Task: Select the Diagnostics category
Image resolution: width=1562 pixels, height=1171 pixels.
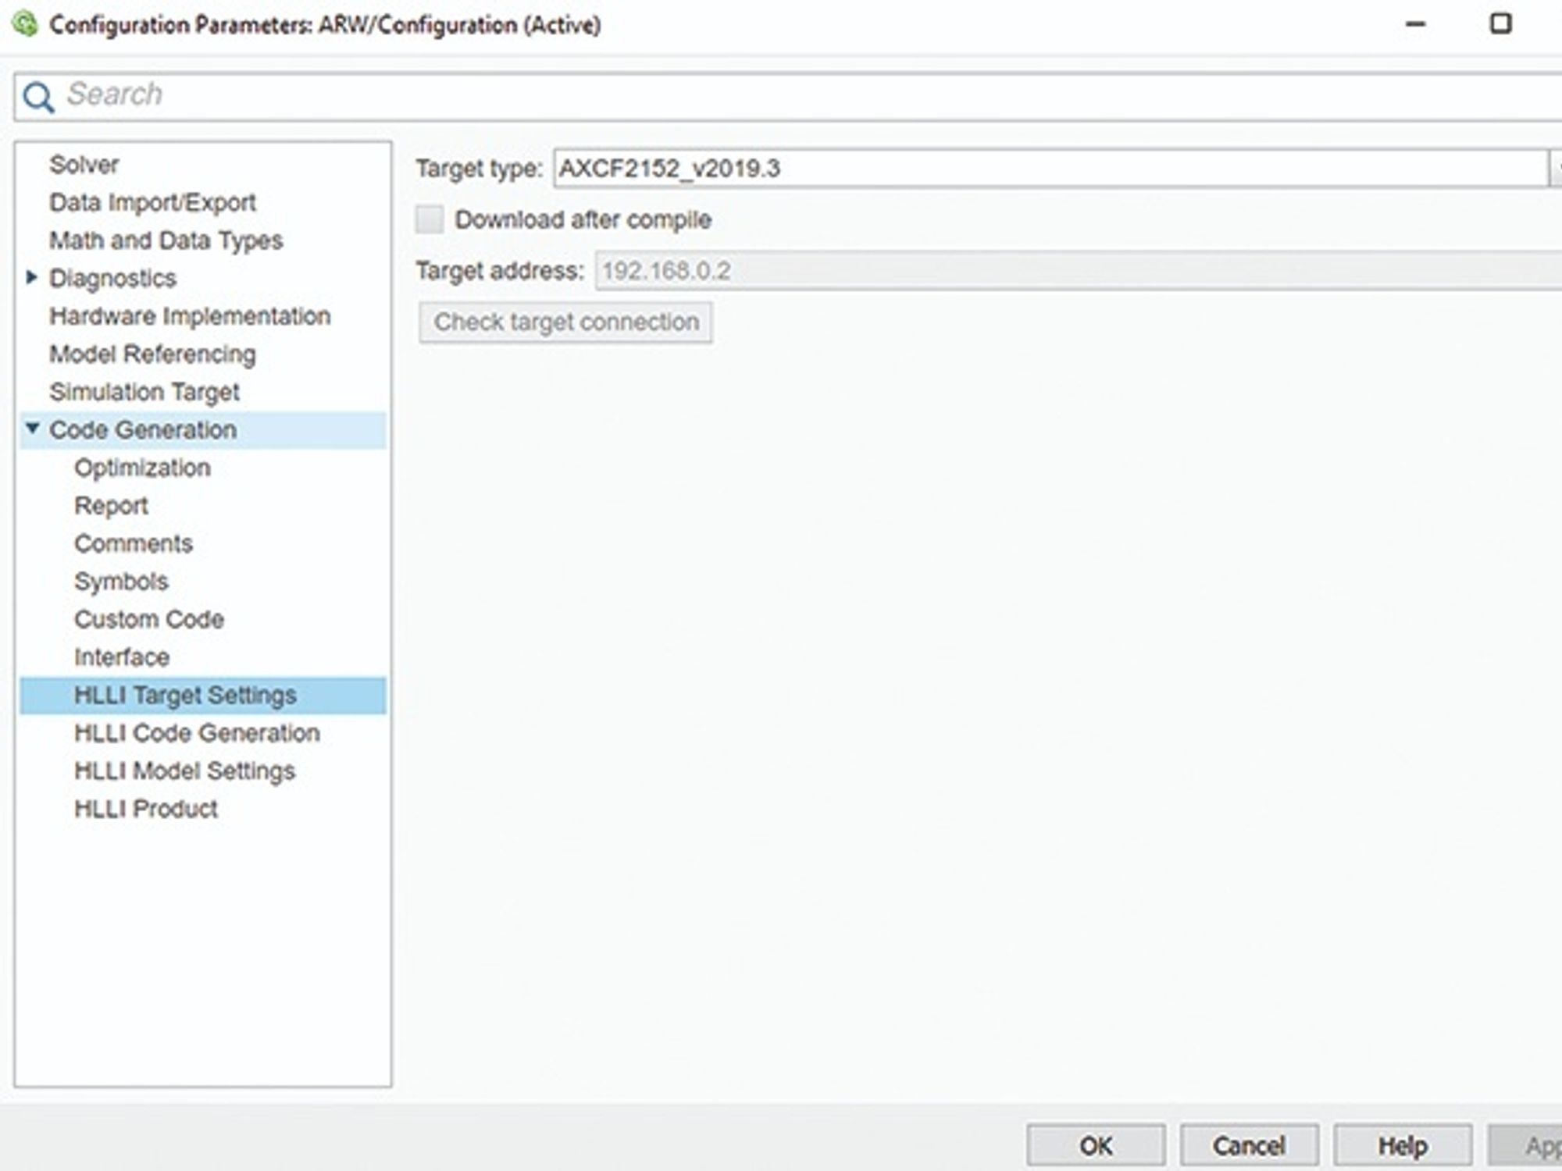Action: click(112, 278)
